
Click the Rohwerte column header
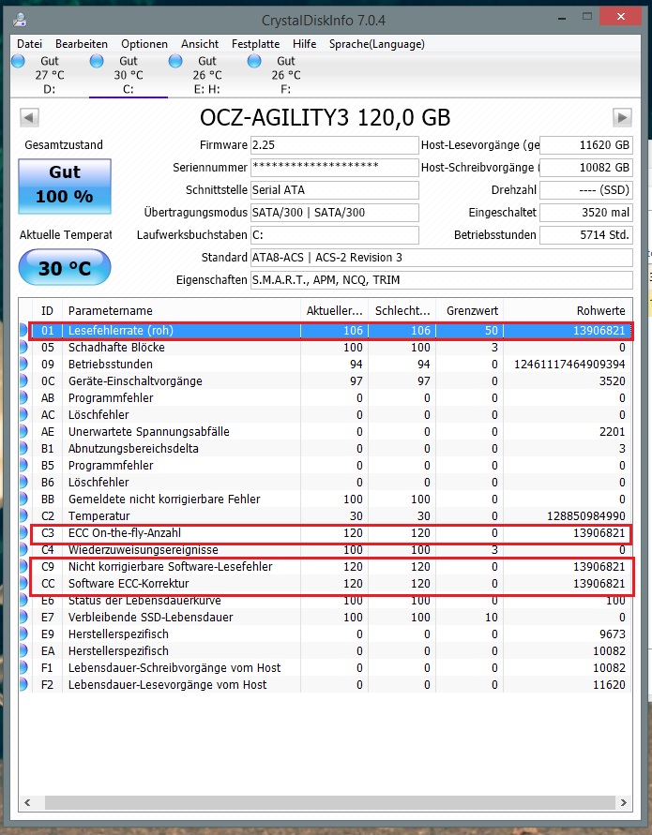[x=568, y=310]
